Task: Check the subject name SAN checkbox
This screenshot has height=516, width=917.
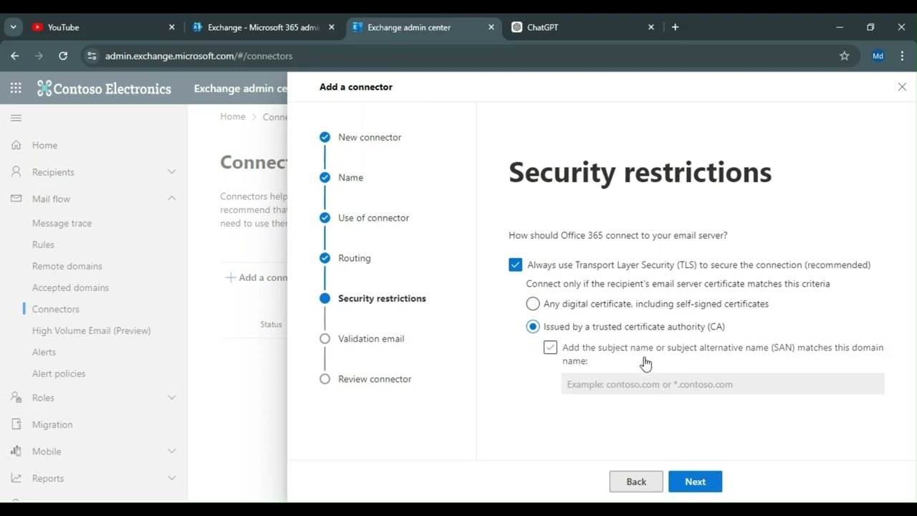Action: tap(550, 348)
